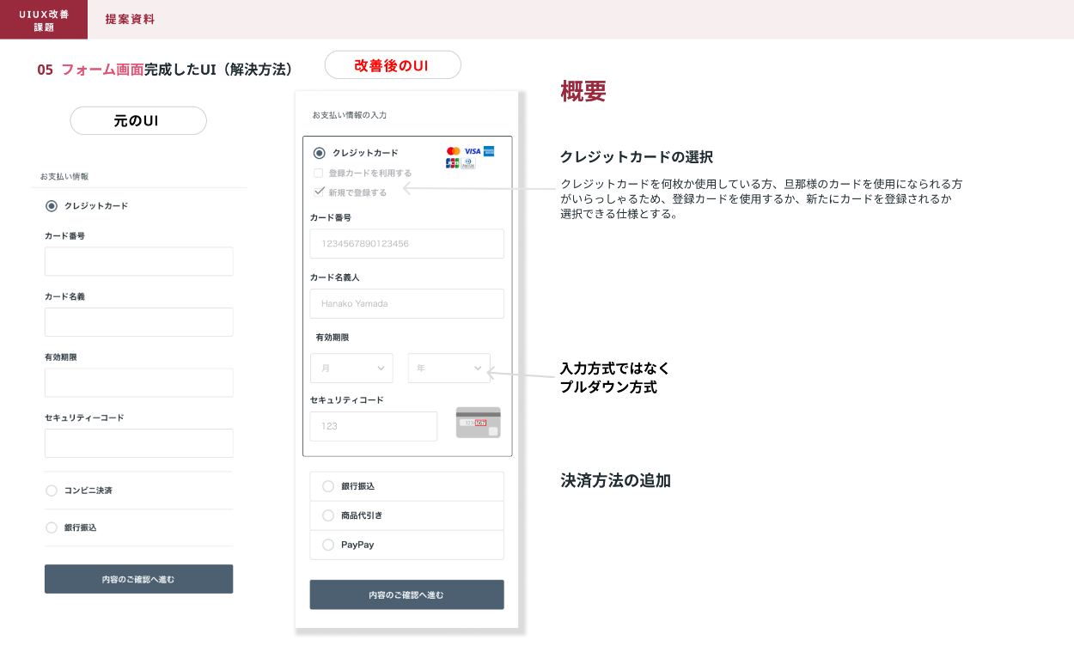The height and width of the screenshot is (652, 1074).
Task: Click the VISA logo icon
Action: pyautogui.click(x=472, y=151)
